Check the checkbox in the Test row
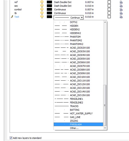This screenshot has height=141, width=129. coord(109,17)
